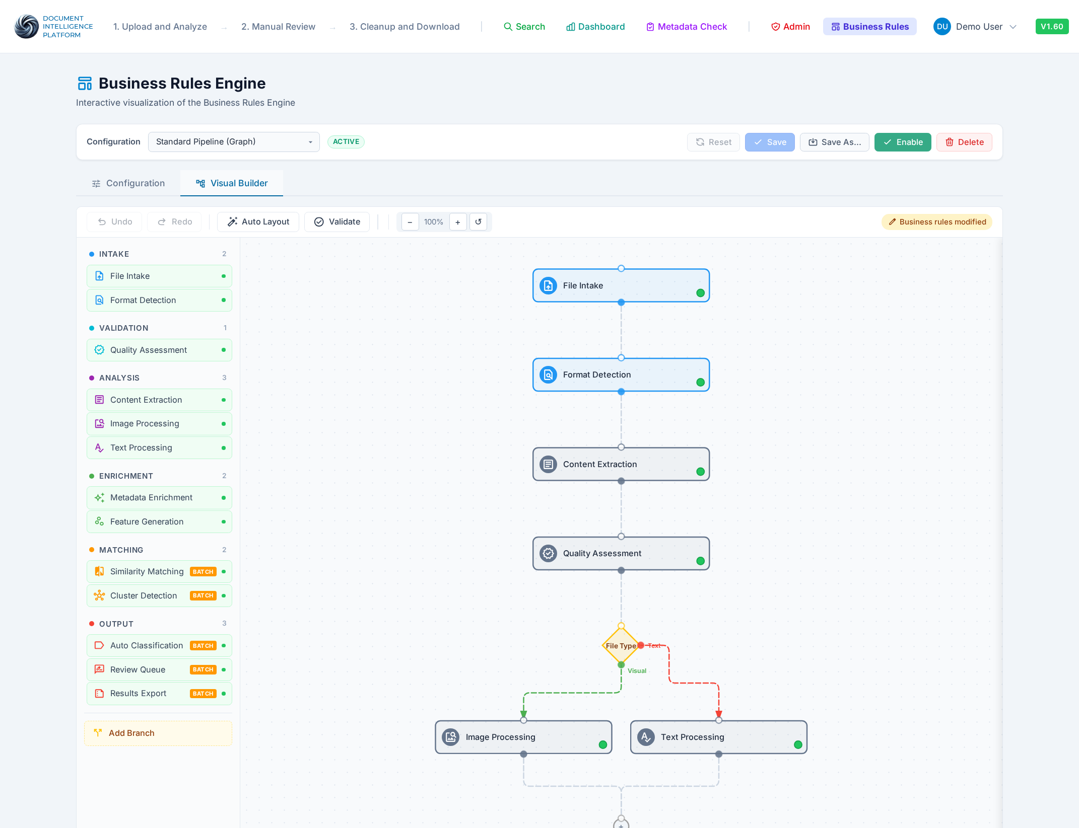
Task: Select Similarity Matching in the palette
Action: [159, 572]
